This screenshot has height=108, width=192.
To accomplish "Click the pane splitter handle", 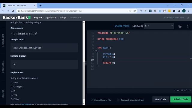I will point(86,63).
